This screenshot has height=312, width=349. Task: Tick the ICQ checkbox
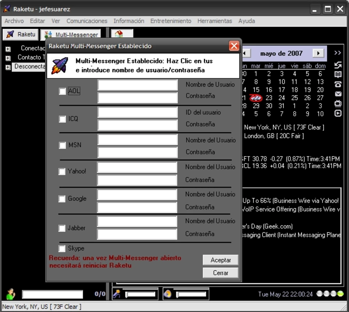pos(62,119)
